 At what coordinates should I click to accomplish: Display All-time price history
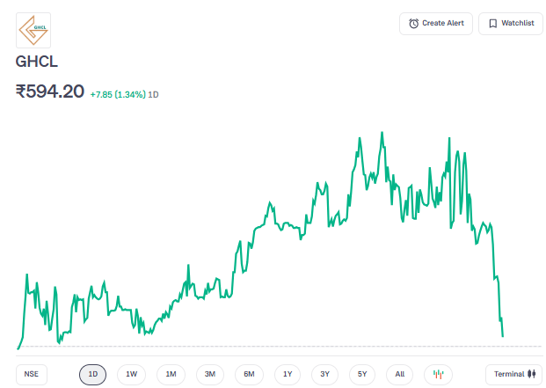tap(400, 374)
